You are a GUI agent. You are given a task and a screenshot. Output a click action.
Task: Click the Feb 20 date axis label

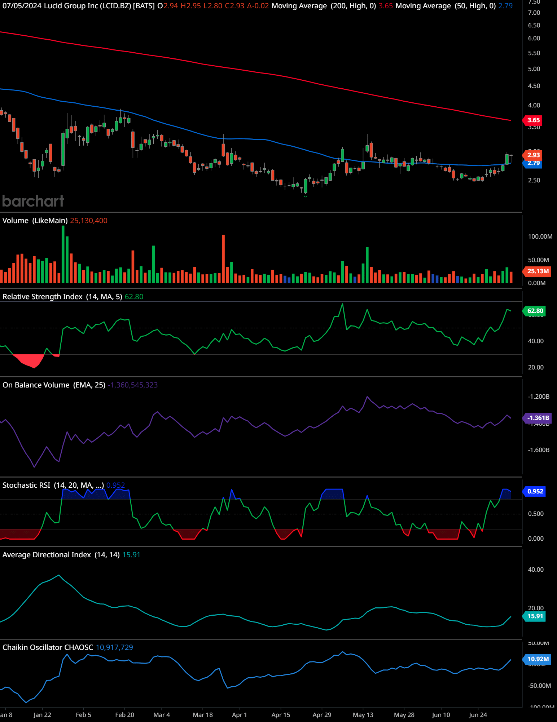coord(125,715)
